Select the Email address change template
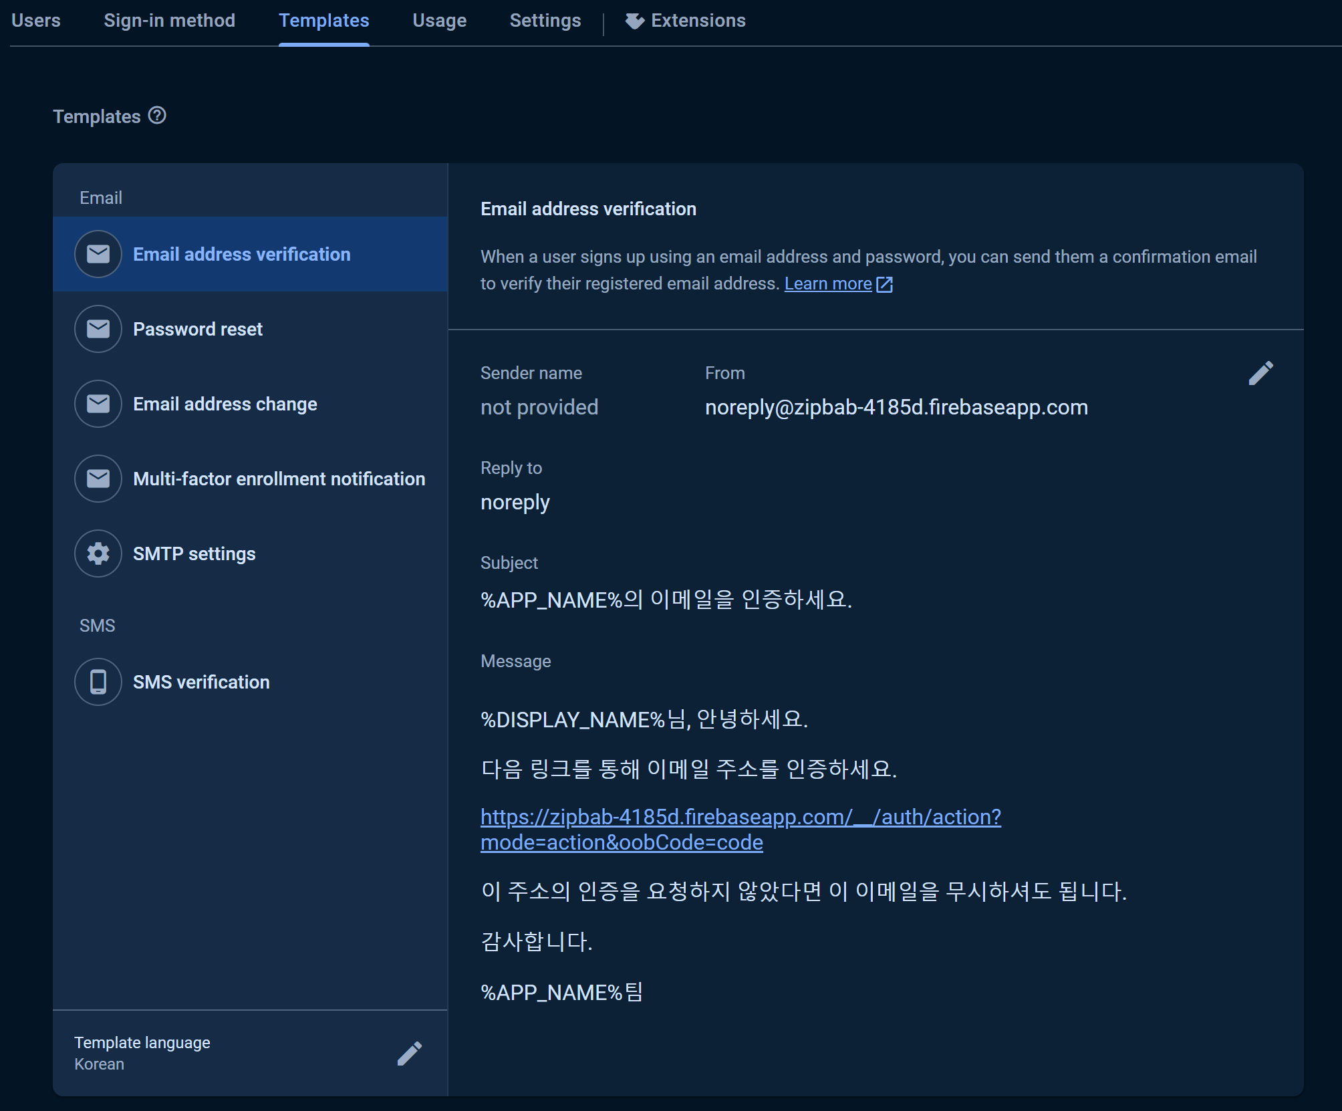 225,404
